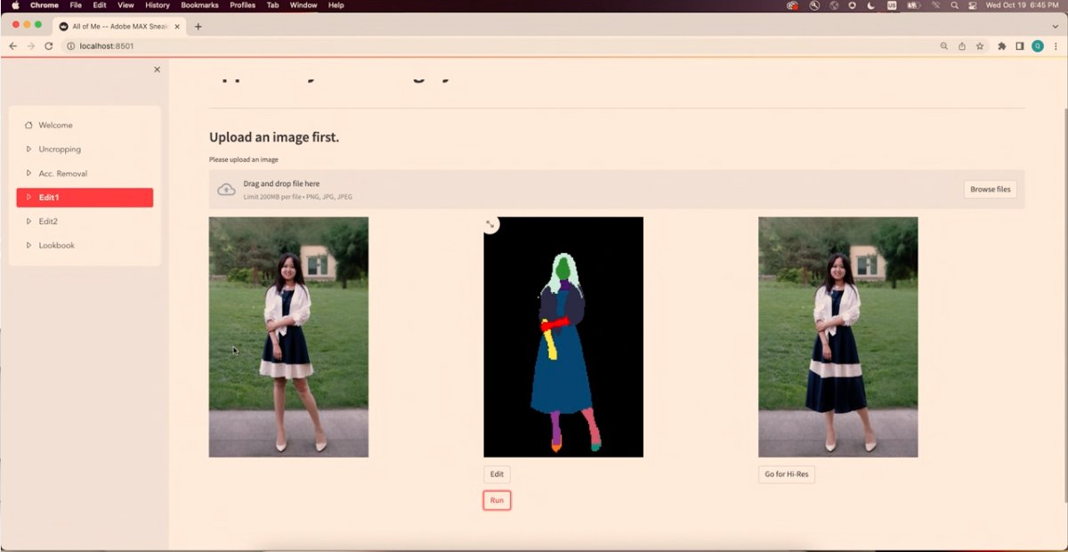The width and height of the screenshot is (1068, 552).
Task: Open the Chrome extensions puzzle icon
Action: (x=1002, y=45)
